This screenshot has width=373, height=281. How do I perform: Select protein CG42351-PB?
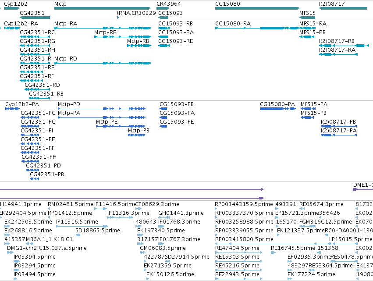tap(47, 174)
